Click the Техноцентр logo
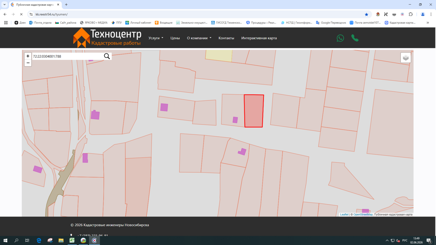This screenshot has width=436, height=245. coord(107,38)
